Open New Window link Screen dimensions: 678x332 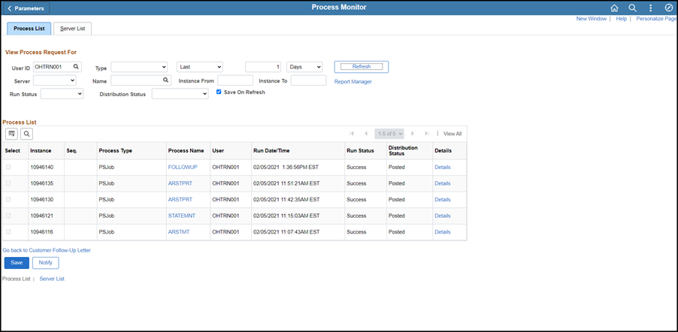point(591,19)
